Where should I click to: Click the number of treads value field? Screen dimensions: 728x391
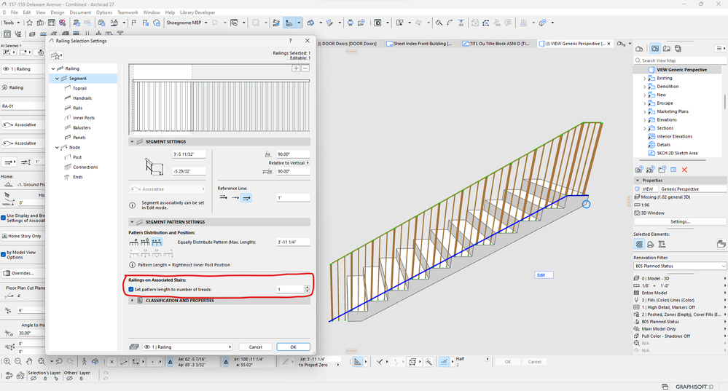tap(290, 289)
